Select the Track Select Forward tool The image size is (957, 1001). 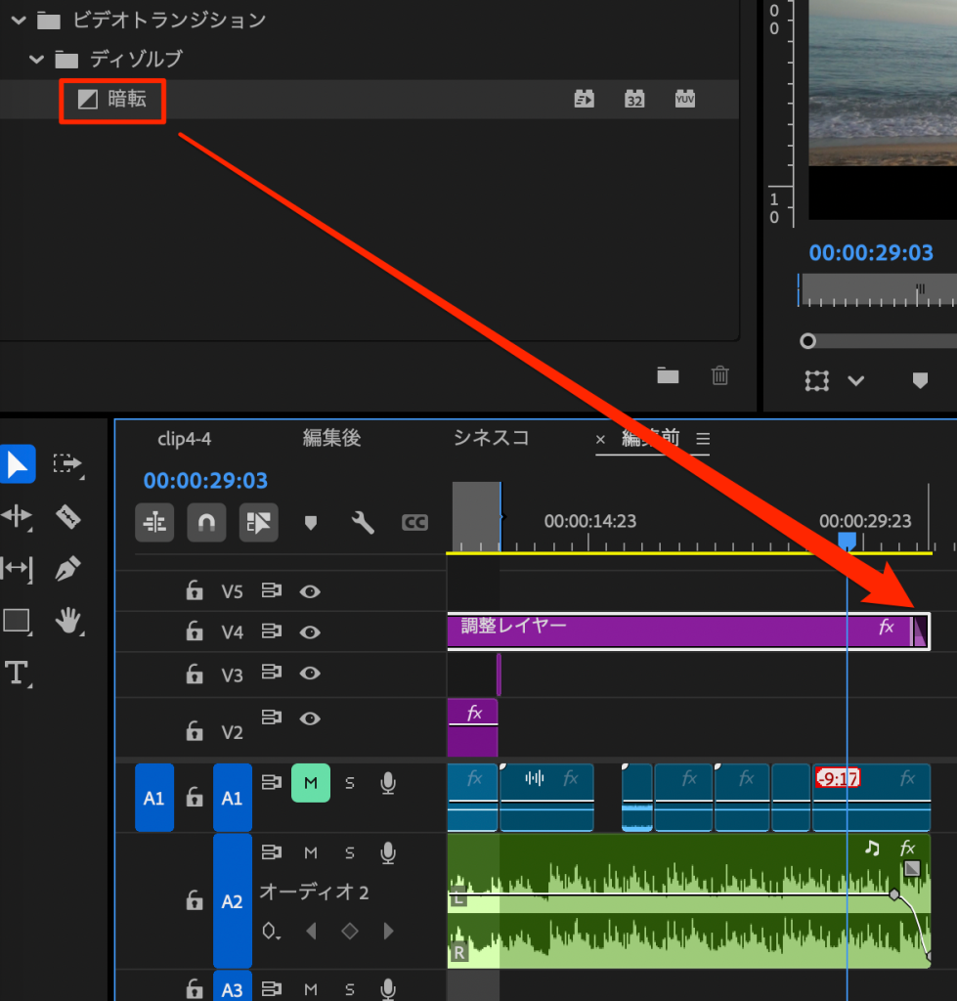pyautogui.click(x=67, y=464)
